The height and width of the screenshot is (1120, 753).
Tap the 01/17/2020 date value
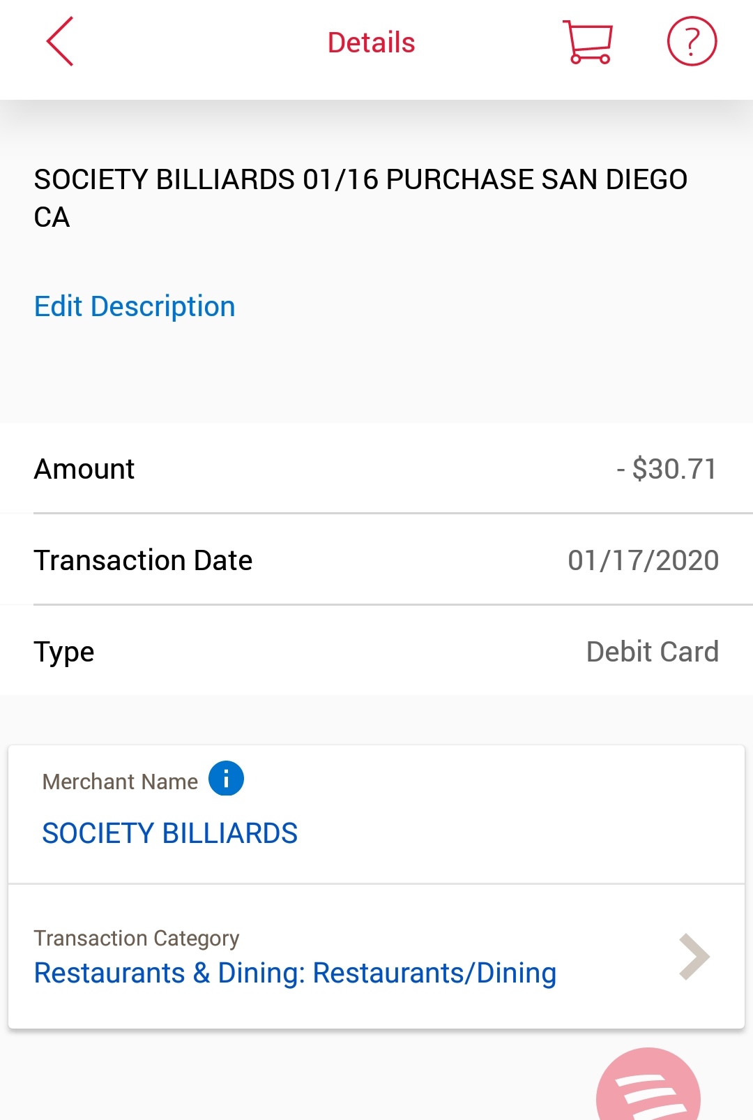tap(643, 560)
